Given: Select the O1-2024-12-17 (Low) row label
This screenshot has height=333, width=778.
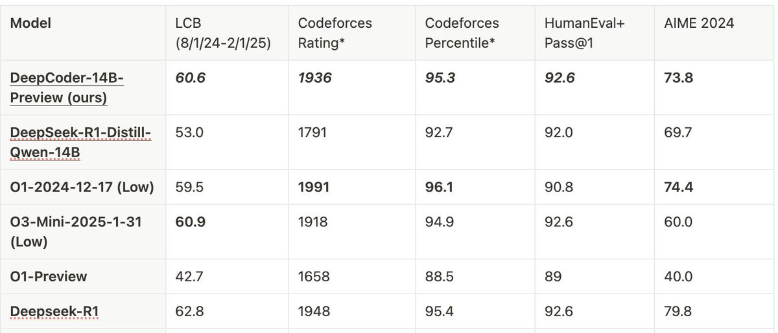Looking at the screenshot, I should [x=82, y=187].
